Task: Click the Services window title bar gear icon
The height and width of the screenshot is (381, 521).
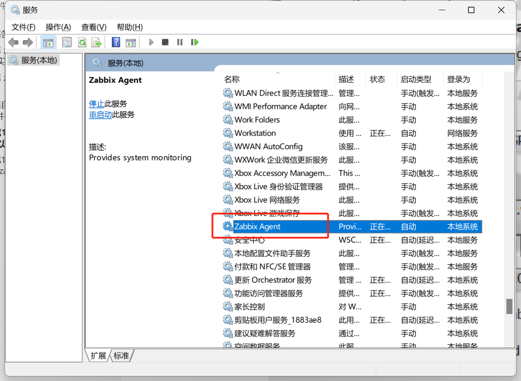Action: pos(15,10)
